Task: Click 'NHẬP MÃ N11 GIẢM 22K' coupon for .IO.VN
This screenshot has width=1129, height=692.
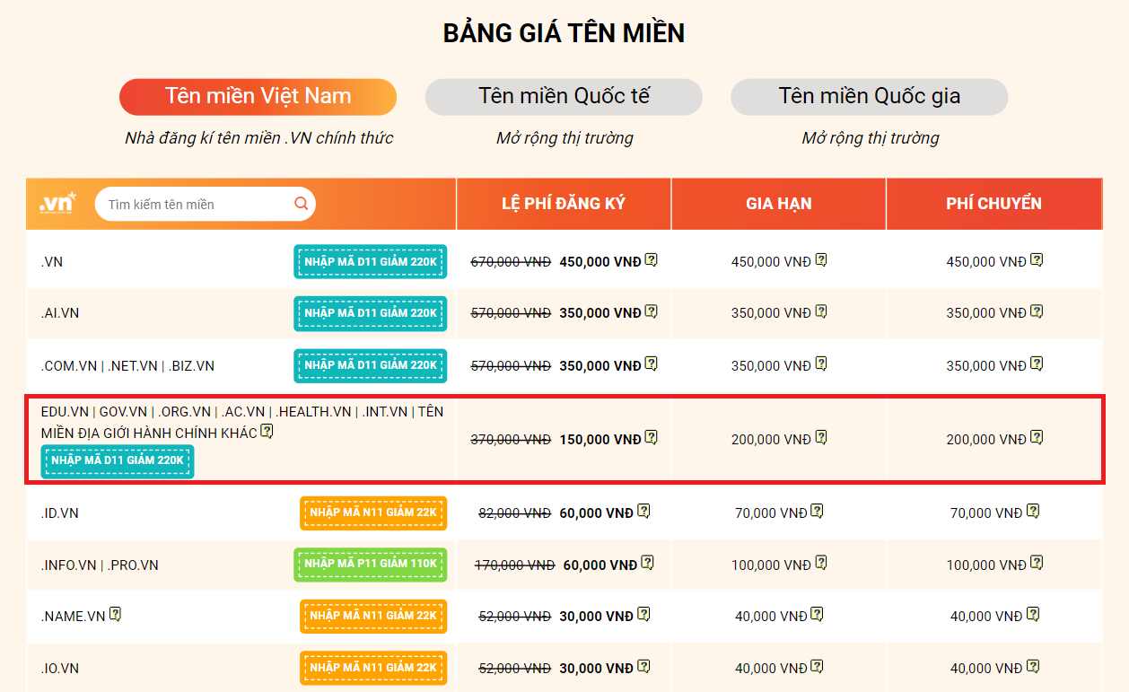Action: coord(372,669)
